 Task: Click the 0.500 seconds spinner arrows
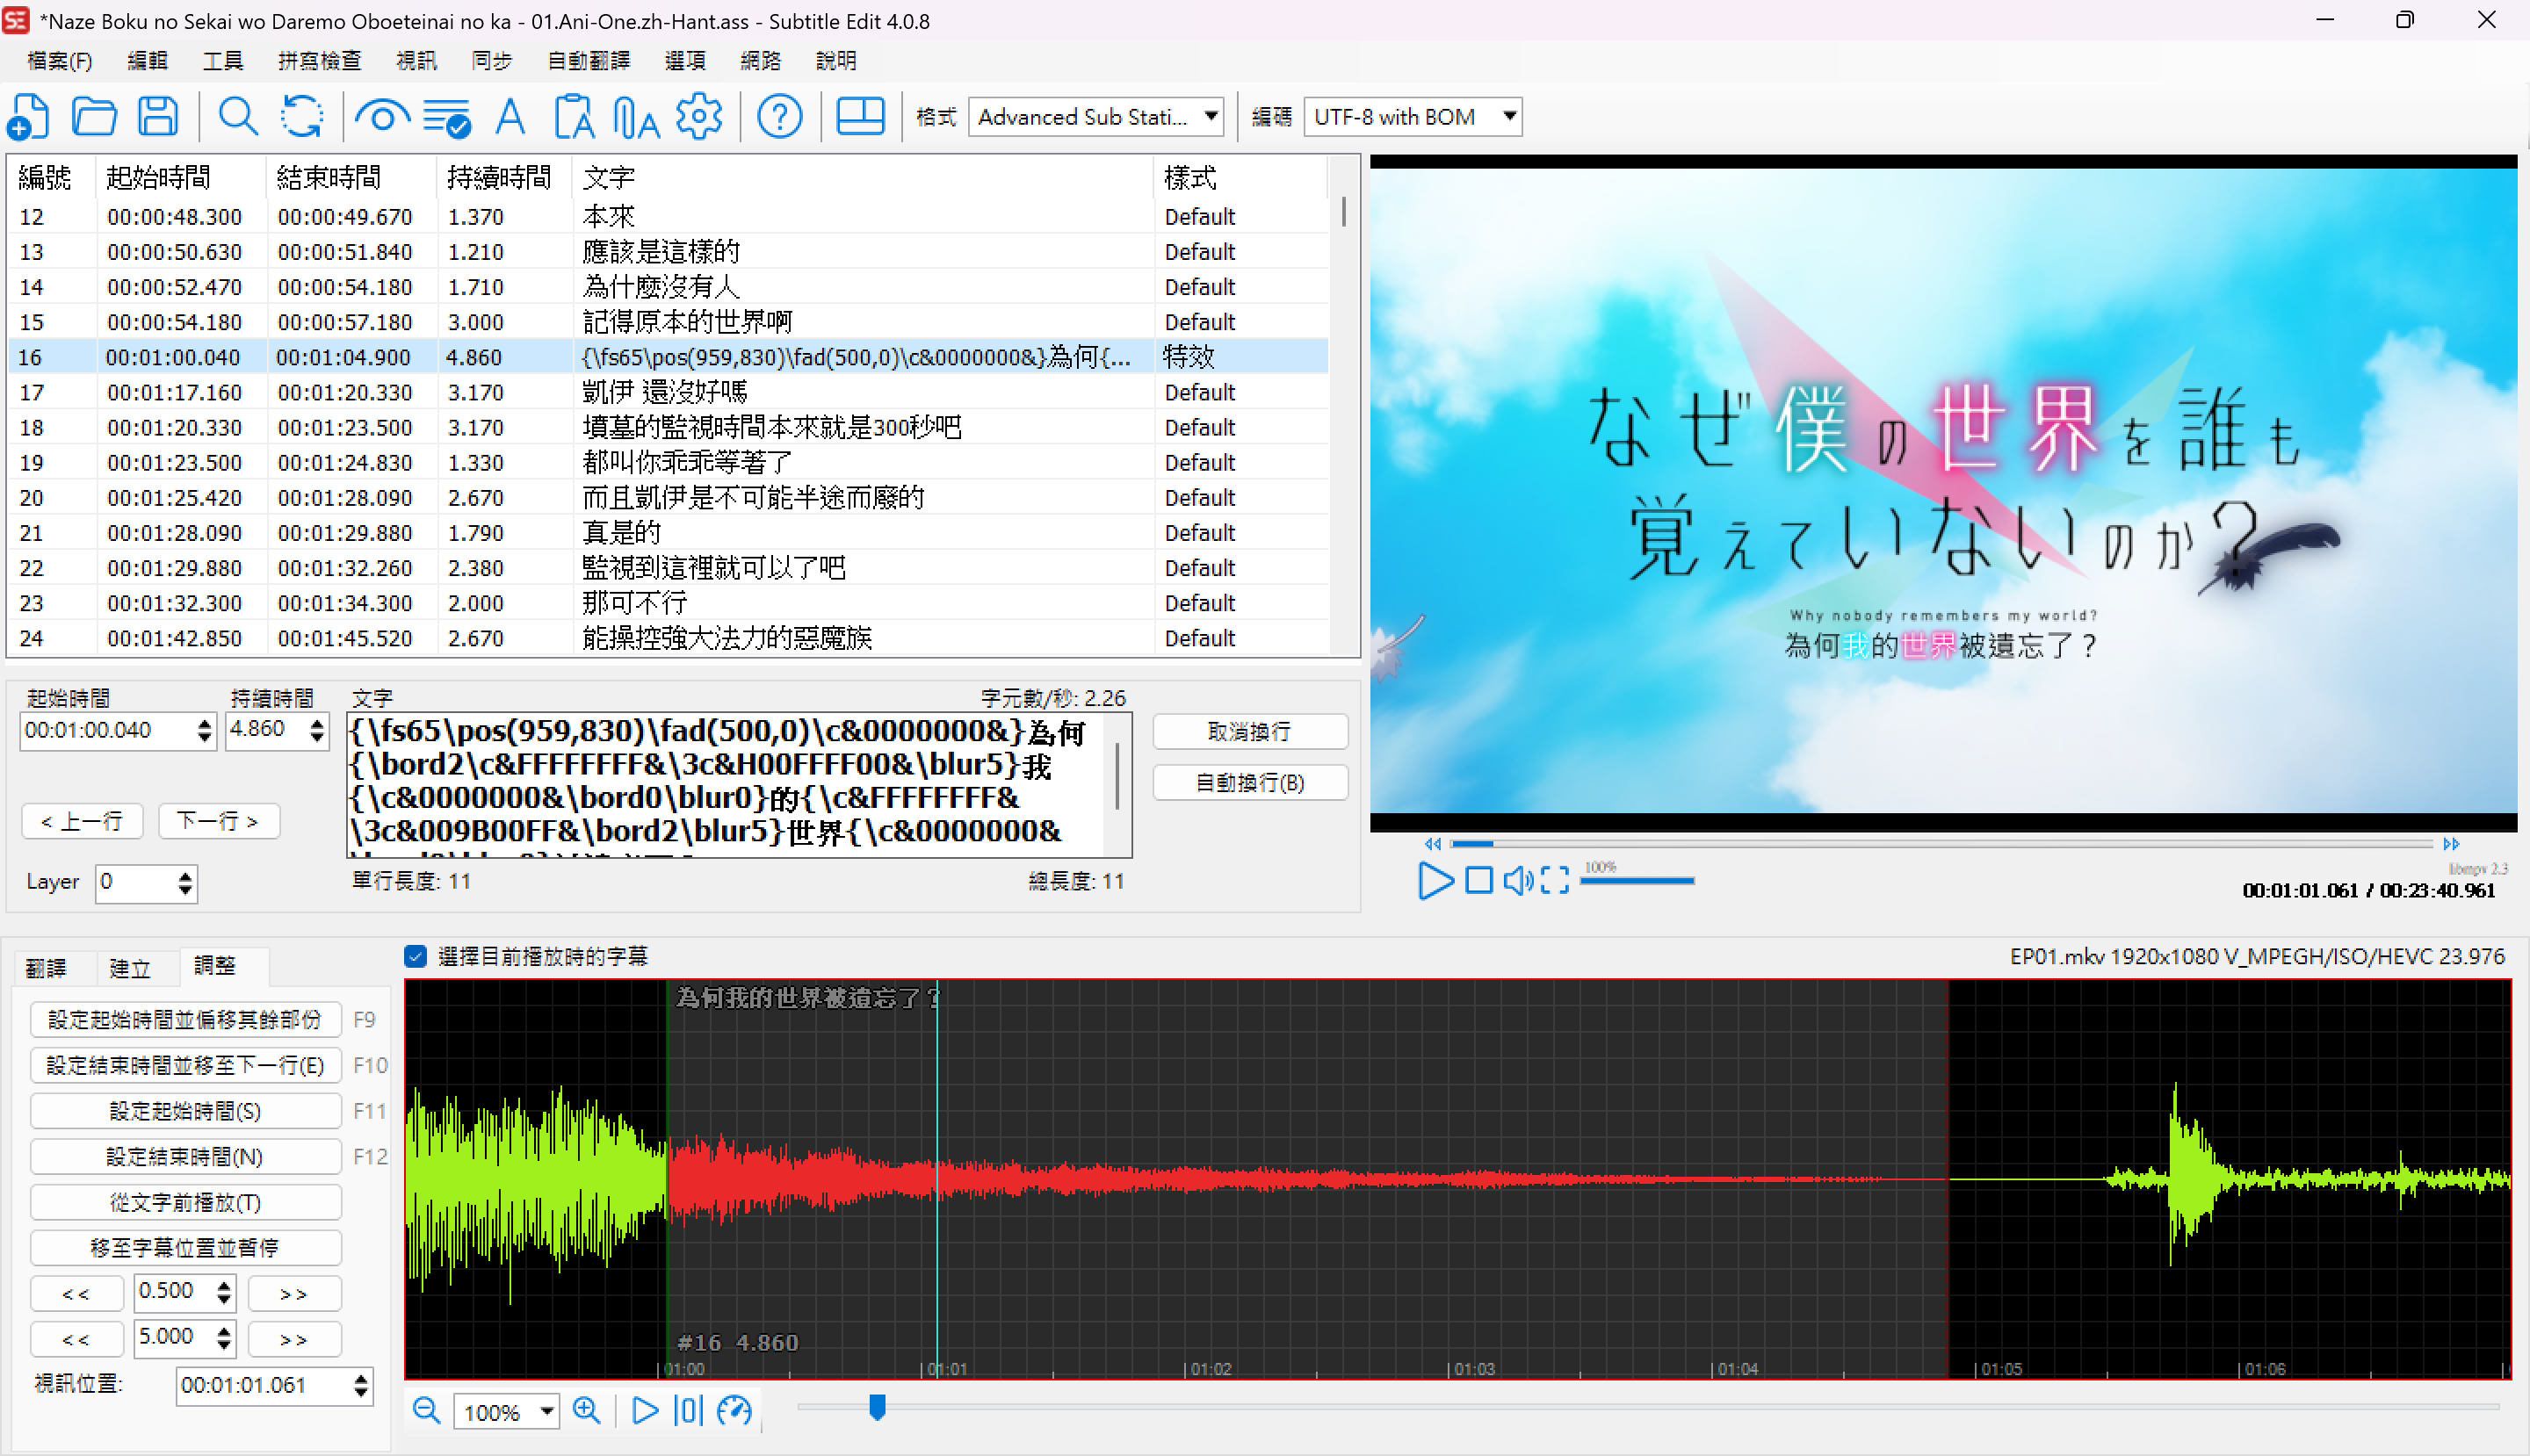coord(224,1292)
